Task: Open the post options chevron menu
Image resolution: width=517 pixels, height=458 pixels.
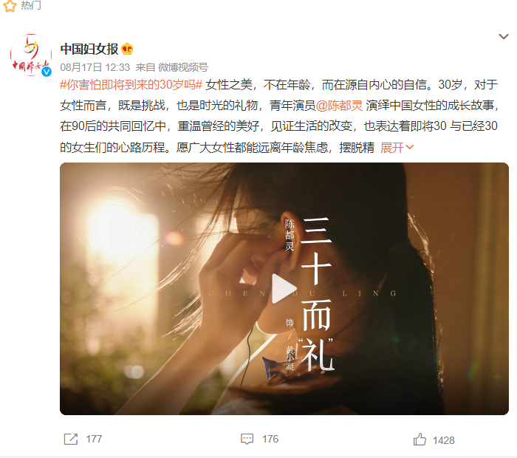Action: (x=503, y=36)
